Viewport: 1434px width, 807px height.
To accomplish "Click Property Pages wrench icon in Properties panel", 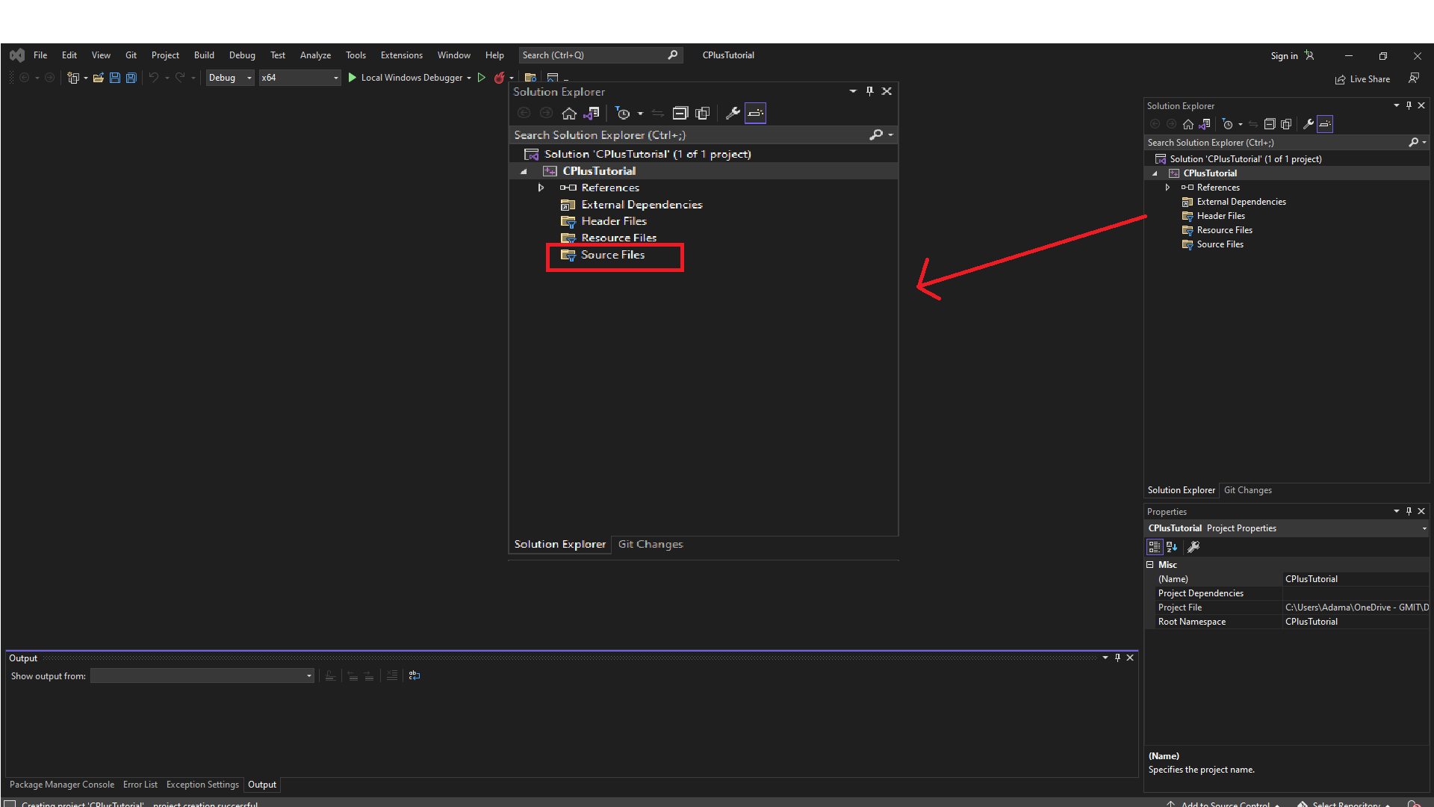I will coord(1194,547).
